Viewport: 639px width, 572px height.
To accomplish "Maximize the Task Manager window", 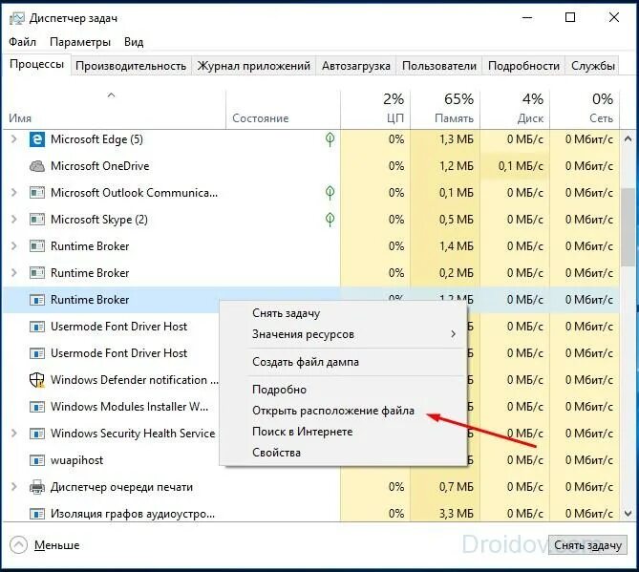I will [570, 17].
